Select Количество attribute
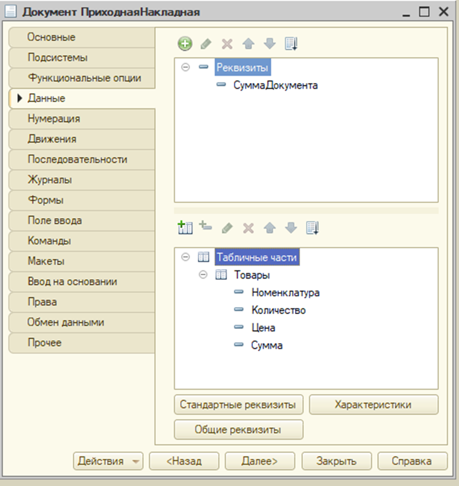This screenshot has width=459, height=486. (278, 310)
